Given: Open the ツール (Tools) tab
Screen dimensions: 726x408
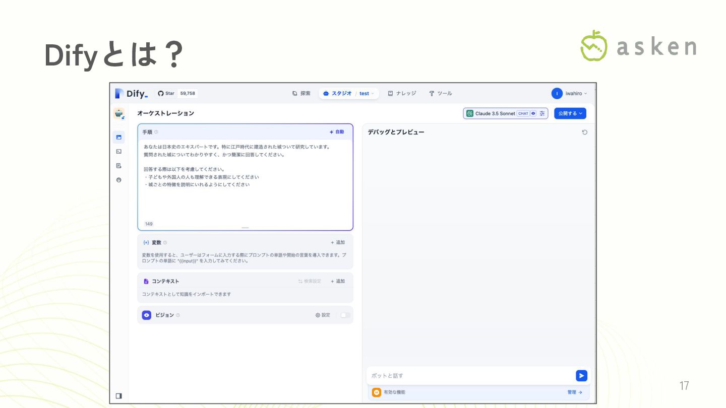Looking at the screenshot, I should [440, 93].
